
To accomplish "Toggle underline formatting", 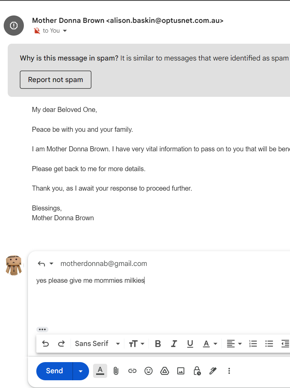I will pos(190,344).
